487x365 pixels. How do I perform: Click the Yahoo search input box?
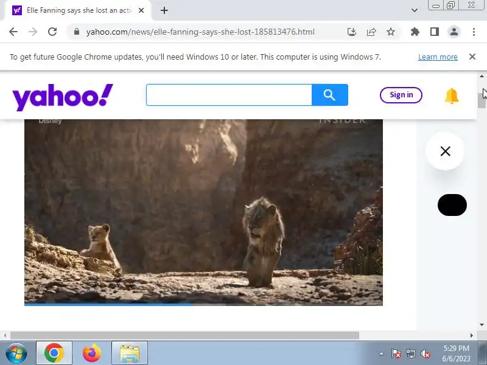(229, 95)
